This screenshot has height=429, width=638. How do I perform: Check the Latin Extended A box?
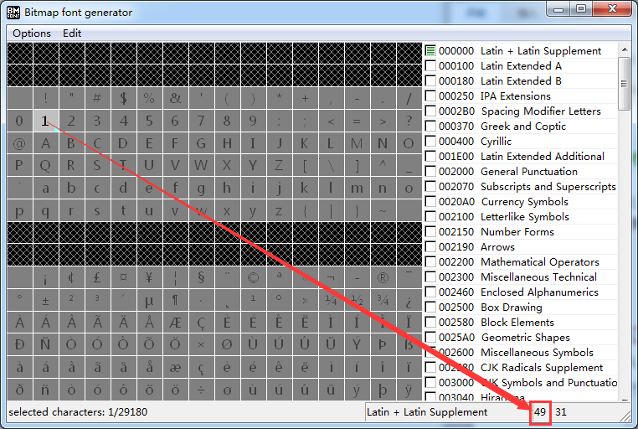(x=430, y=66)
